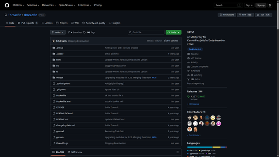Select the MIT license tab below file list
The height and width of the screenshot is (157, 279).
[x=75, y=152]
